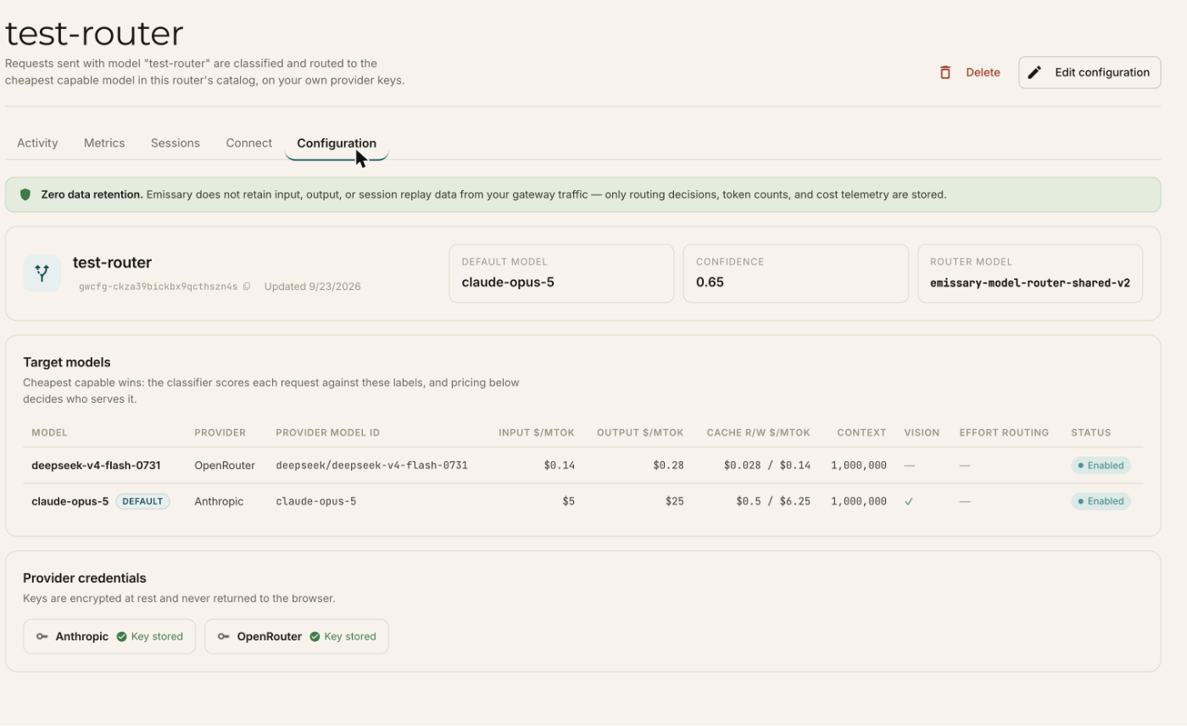Screen dimensions: 1187x726
Task: Click the $0.28 output price cell
Action: coord(668,466)
